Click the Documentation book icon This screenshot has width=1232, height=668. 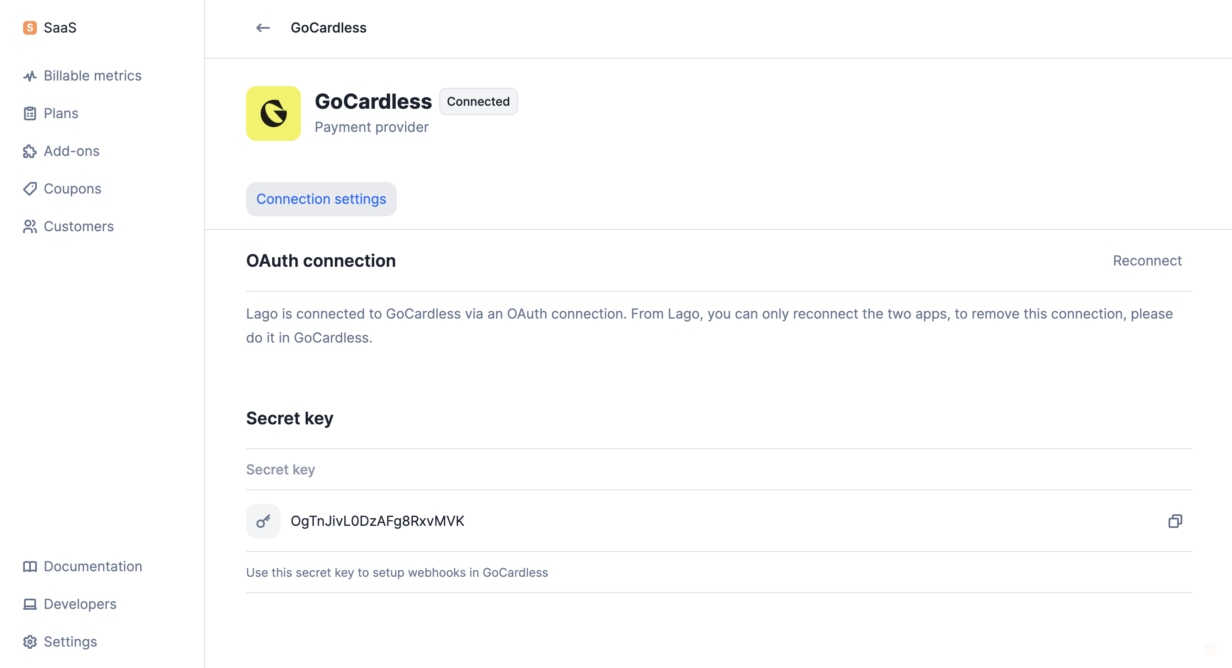click(x=30, y=567)
